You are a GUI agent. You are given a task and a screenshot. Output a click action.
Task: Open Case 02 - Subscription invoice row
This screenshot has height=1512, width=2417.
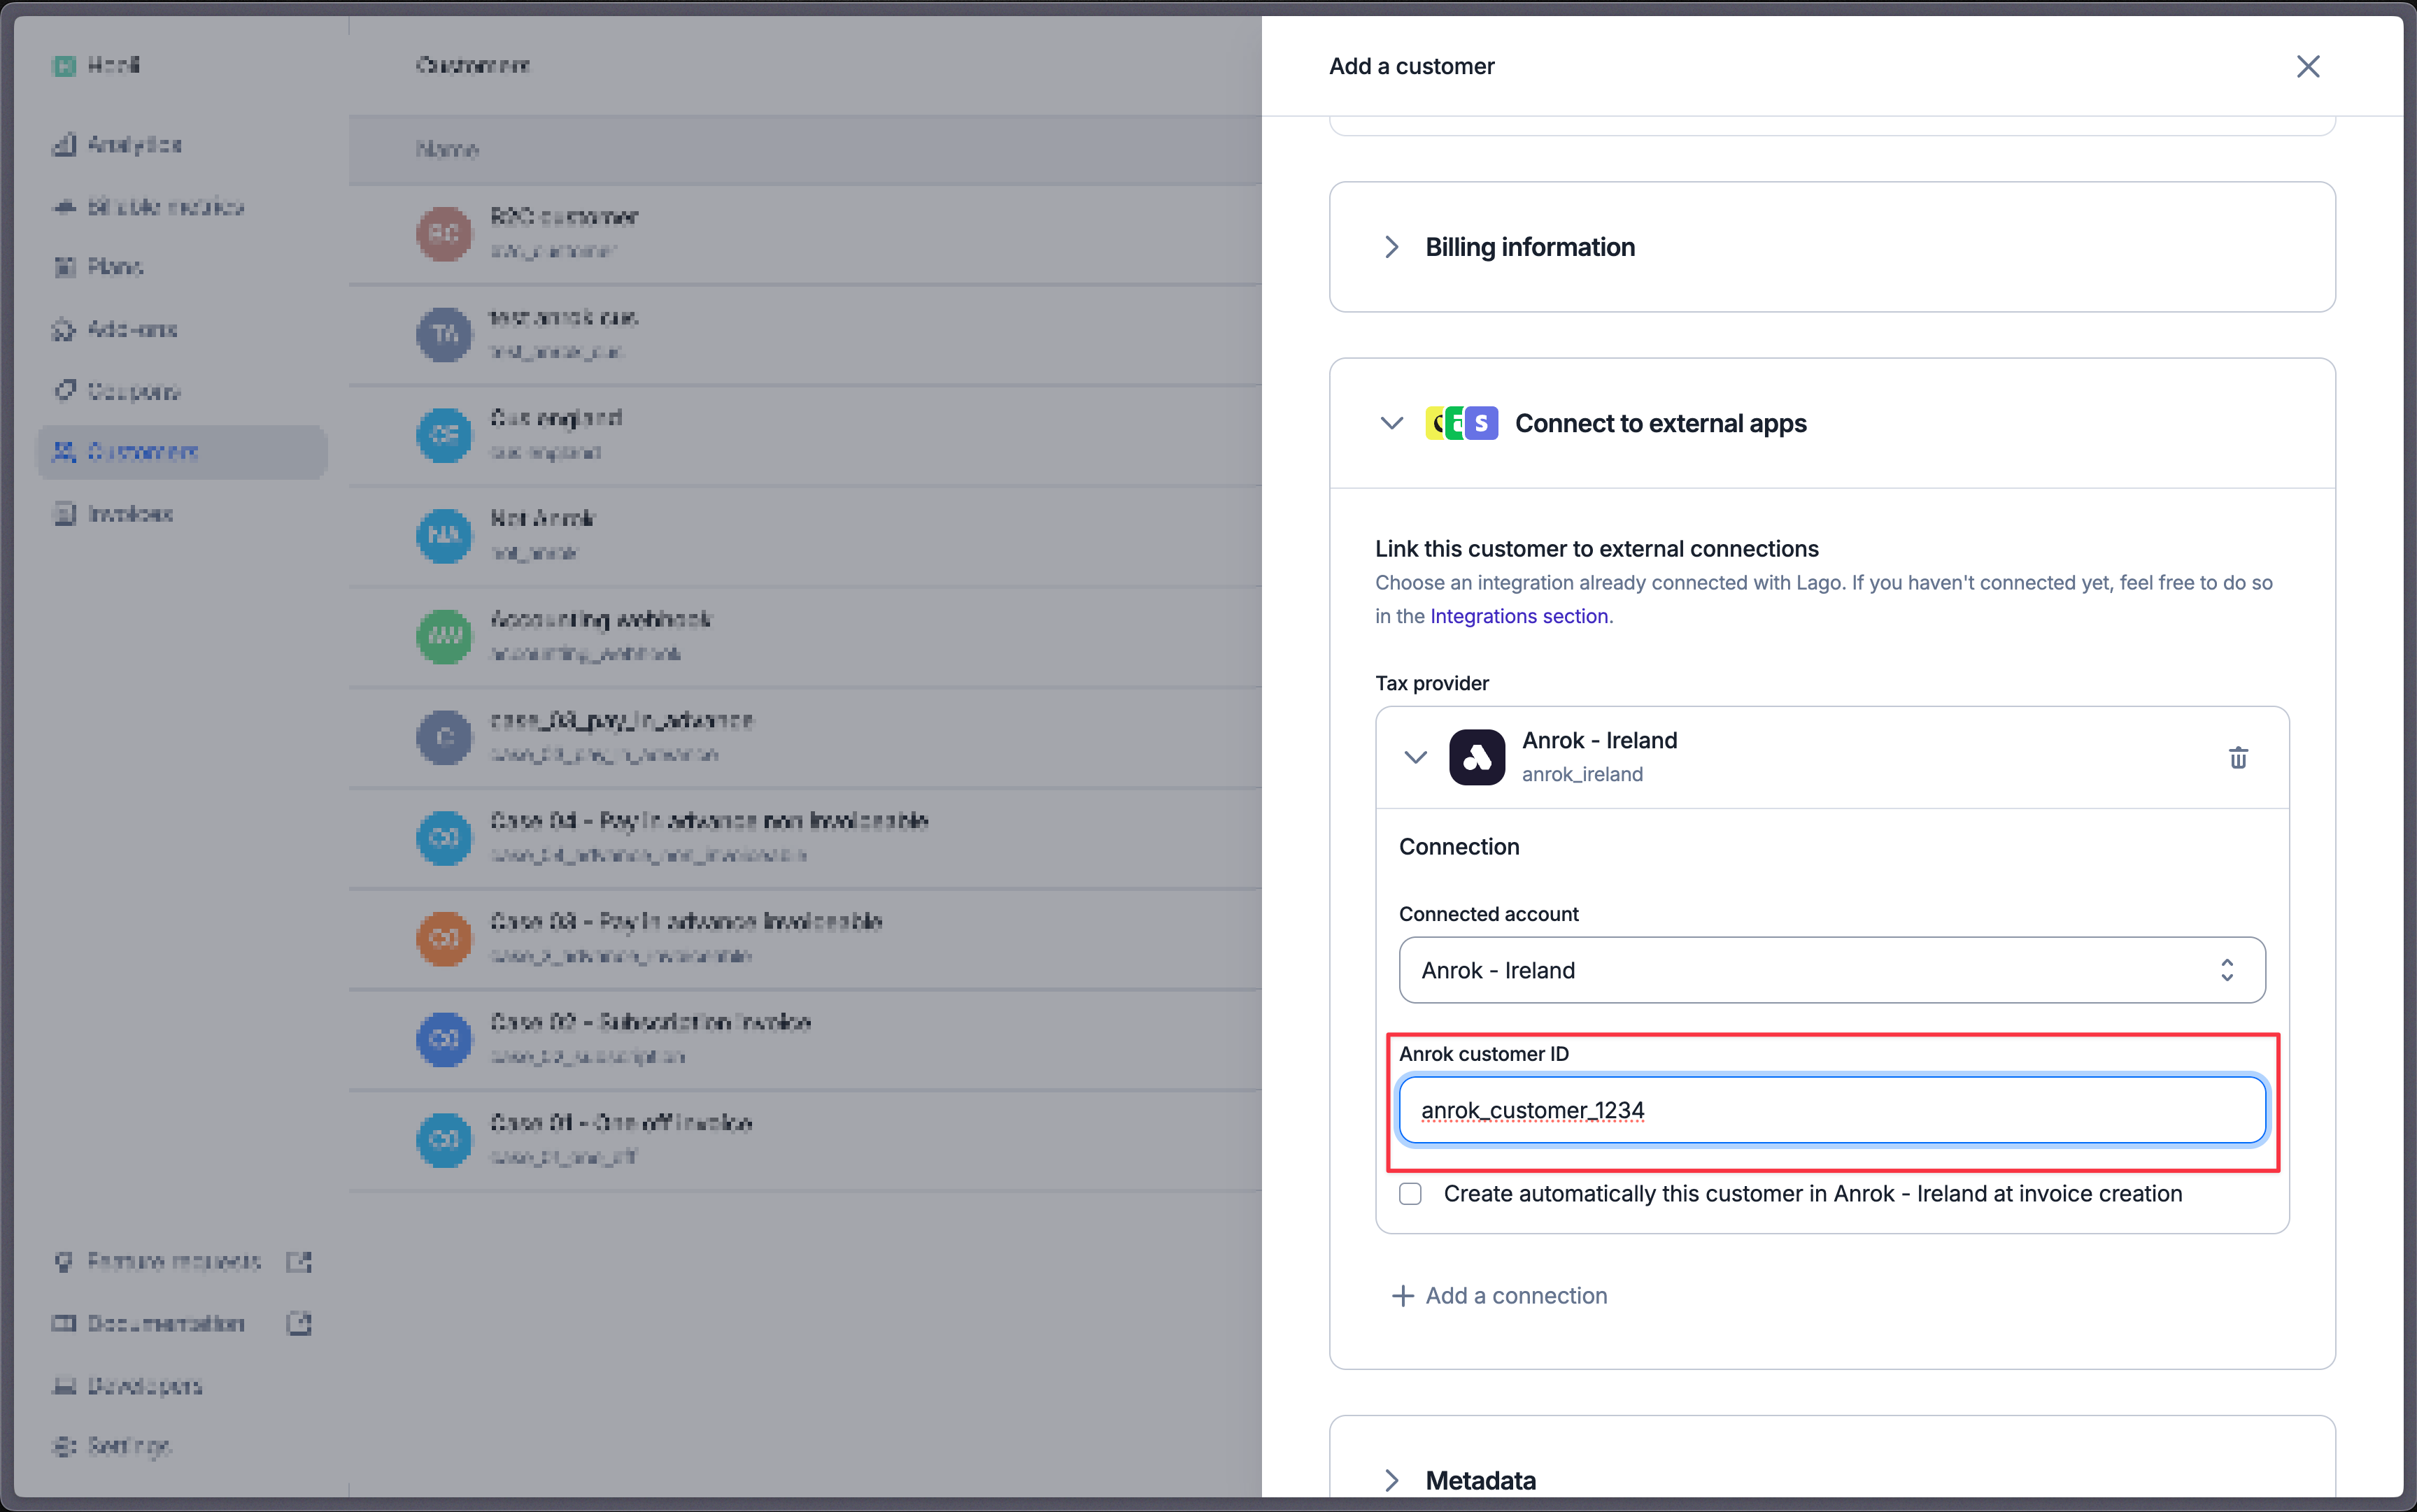pyautogui.click(x=805, y=1039)
